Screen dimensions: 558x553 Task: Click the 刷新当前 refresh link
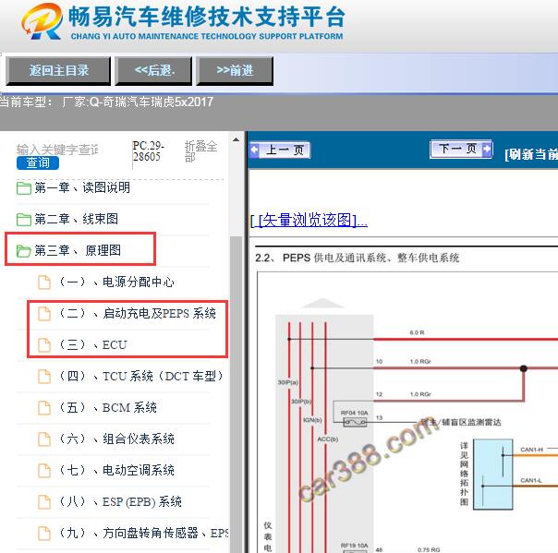tap(531, 154)
